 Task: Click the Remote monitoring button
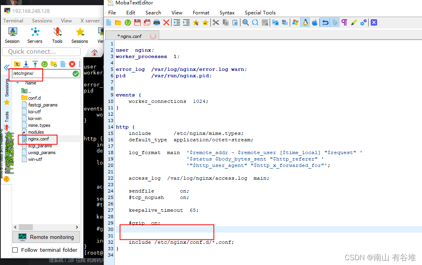(x=46, y=237)
